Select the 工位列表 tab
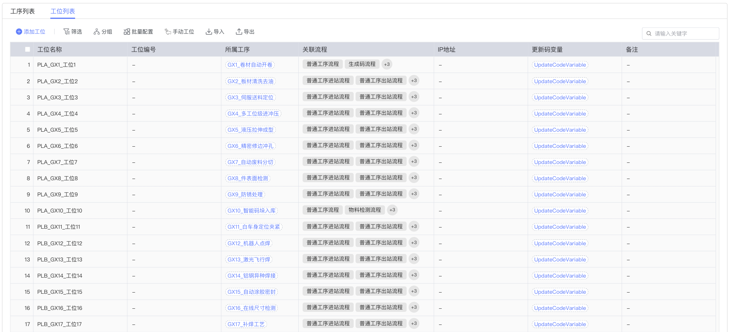The image size is (731, 332). pyautogui.click(x=63, y=11)
